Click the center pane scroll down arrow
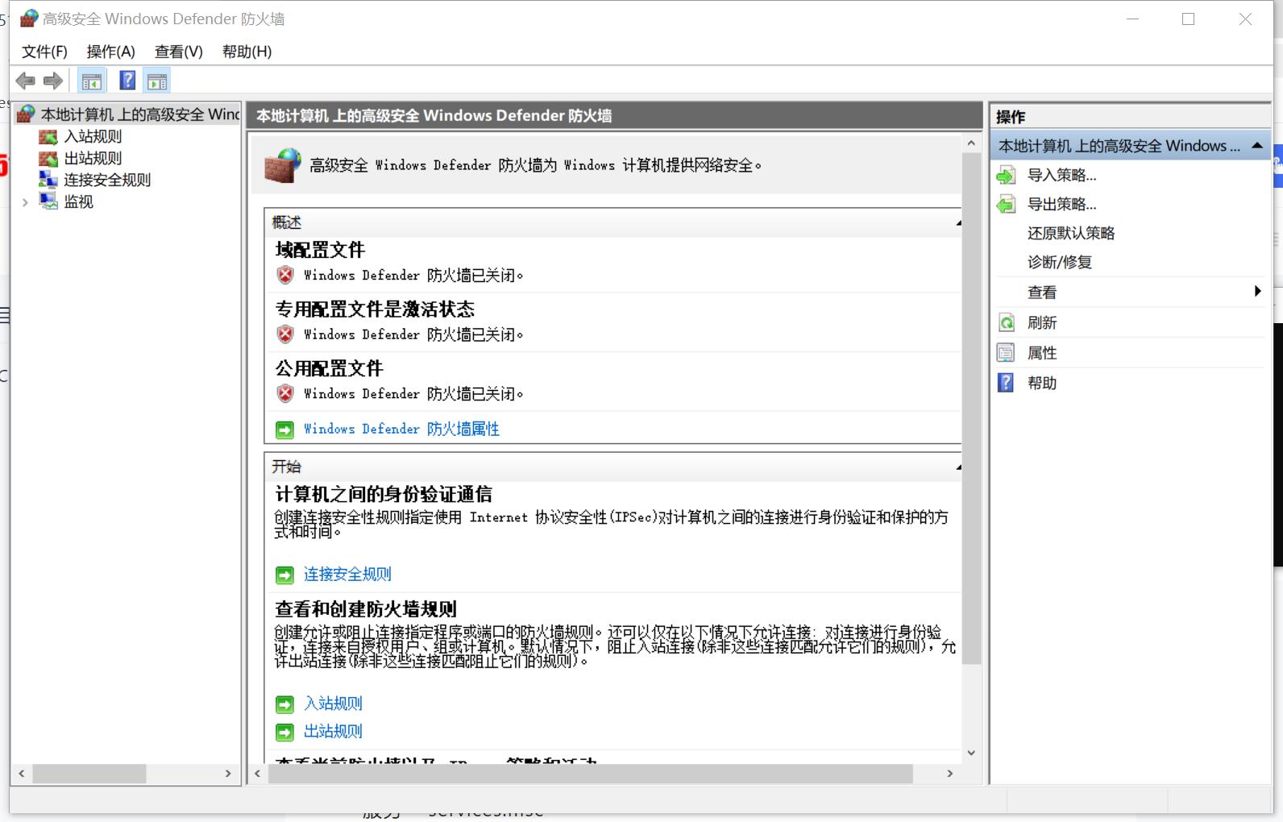The width and height of the screenshot is (1283, 822). (x=971, y=753)
